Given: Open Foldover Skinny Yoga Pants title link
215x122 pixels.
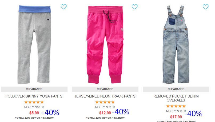Looking at the screenshot, I should click(x=34, y=96).
